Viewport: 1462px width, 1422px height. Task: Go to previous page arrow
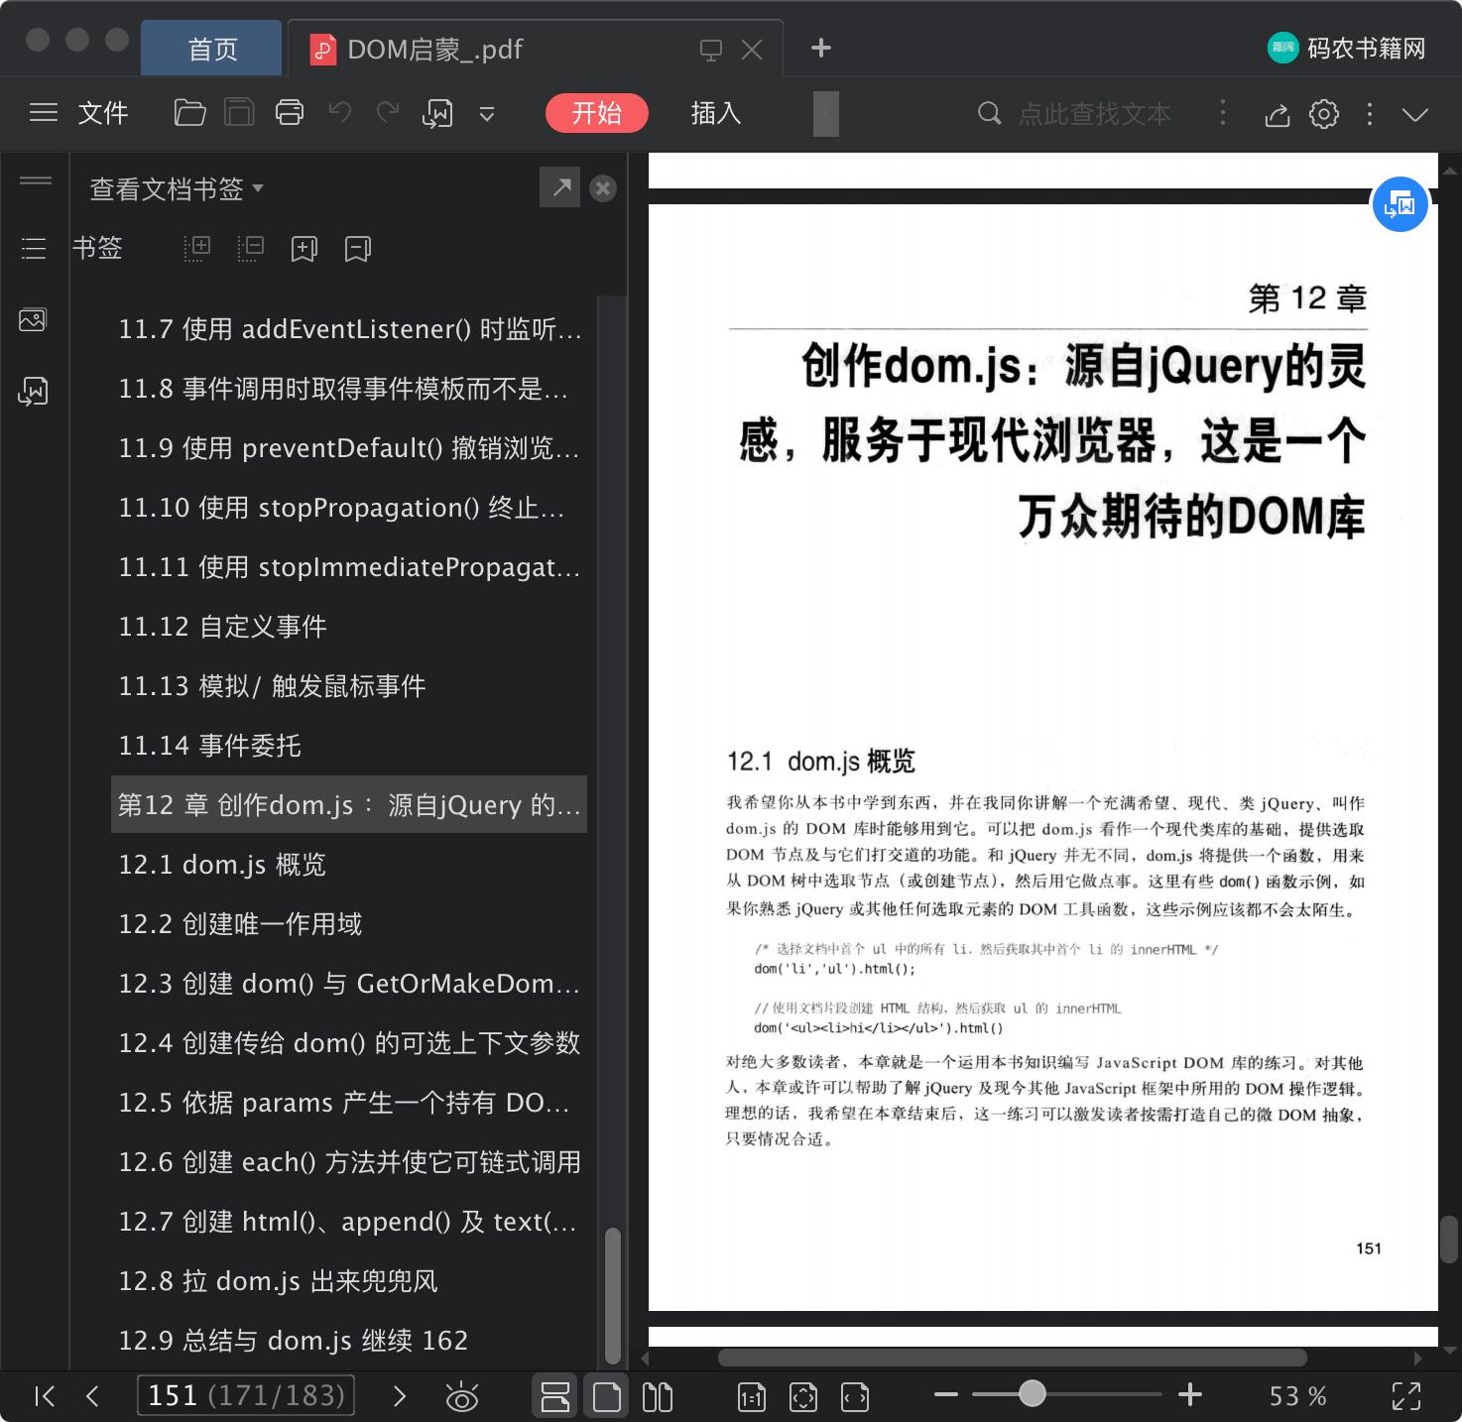[x=92, y=1396]
